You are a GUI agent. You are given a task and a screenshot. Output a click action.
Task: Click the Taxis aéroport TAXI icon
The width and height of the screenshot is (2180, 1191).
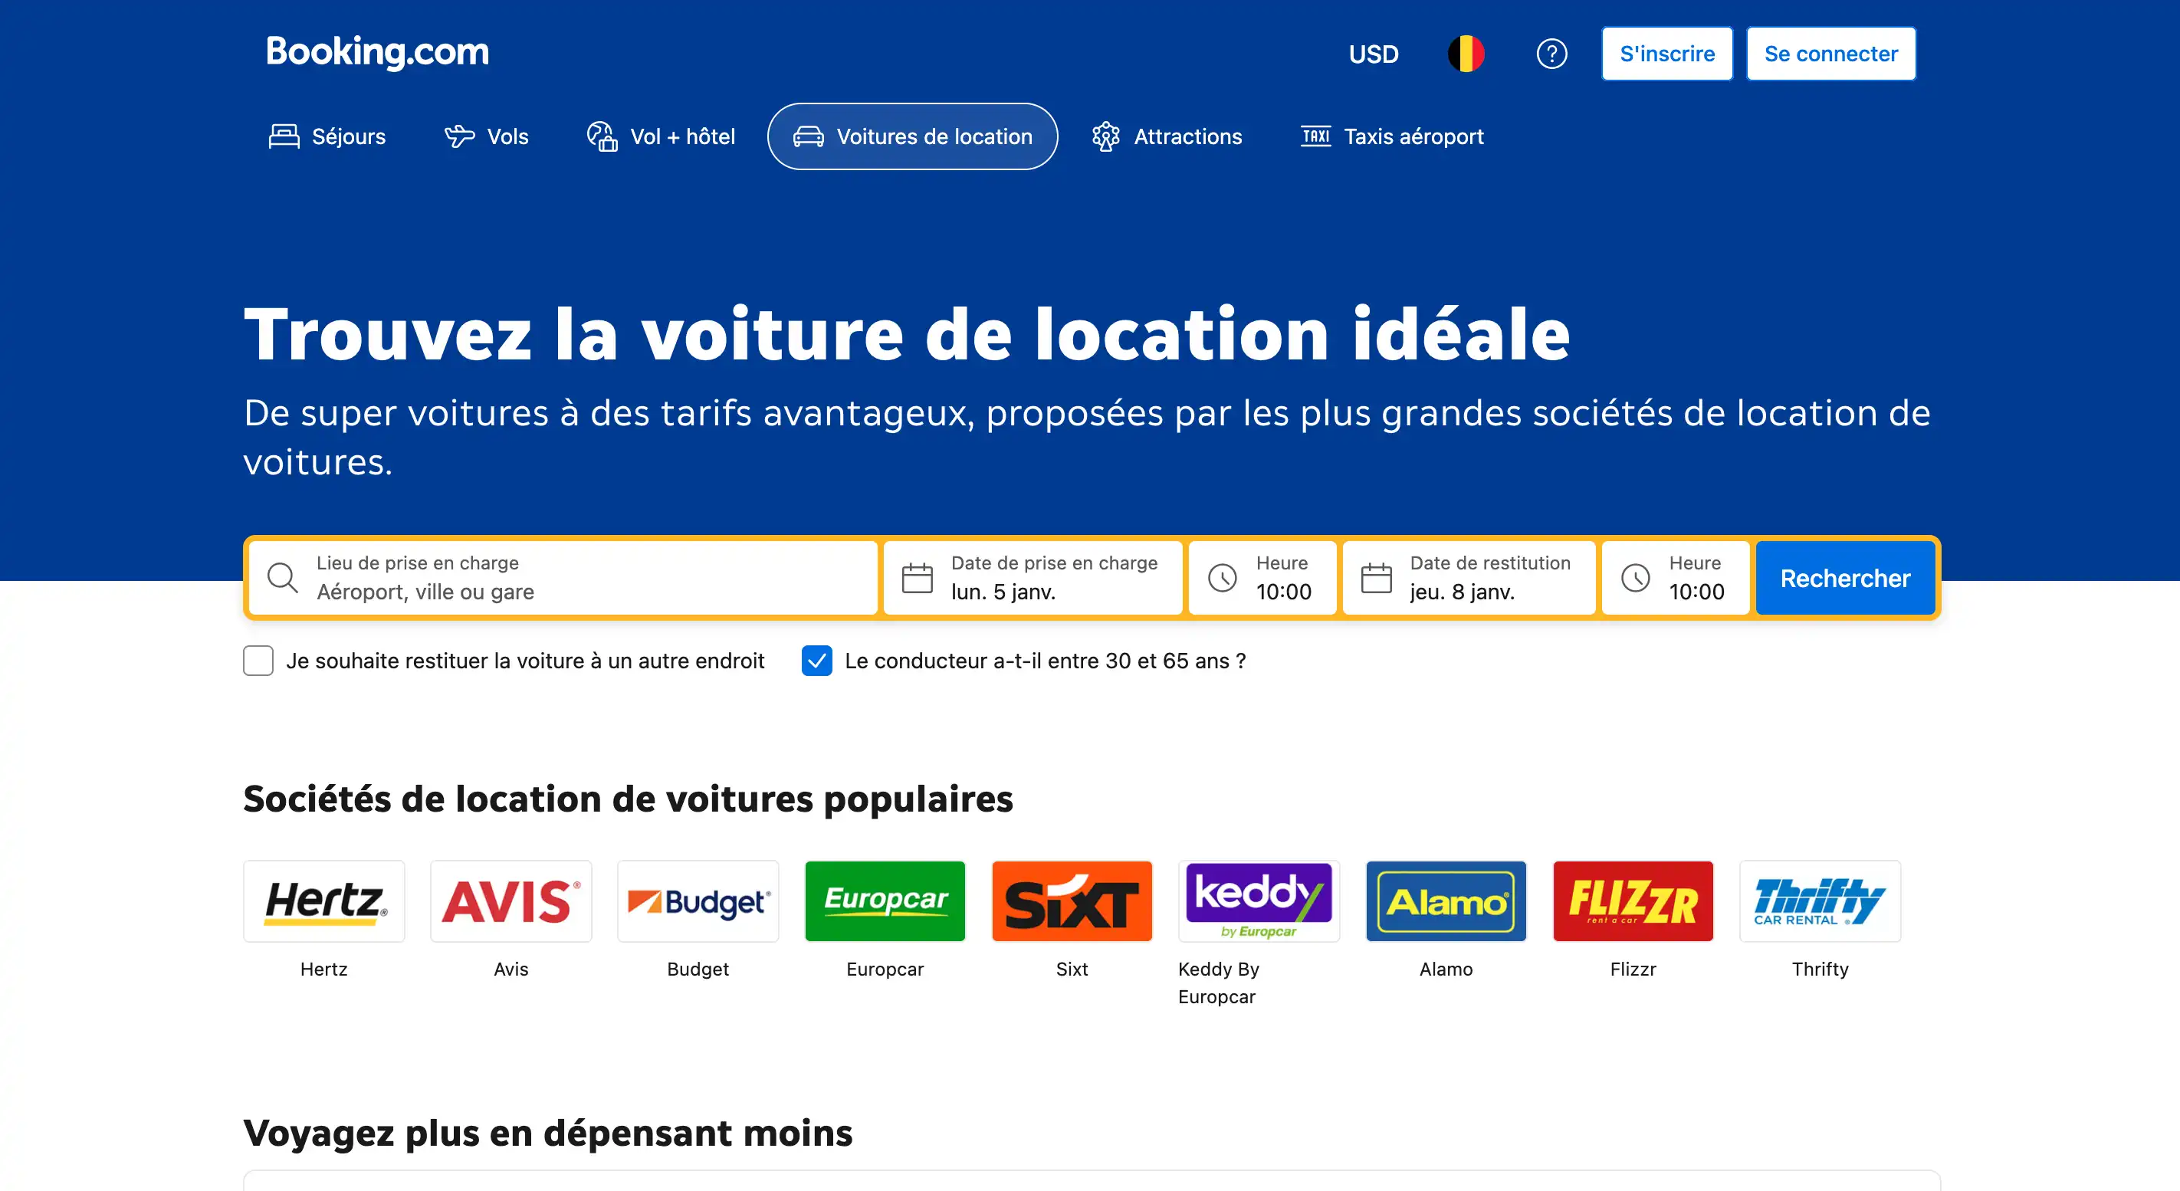pyautogui.click(x=1315, y=136)
